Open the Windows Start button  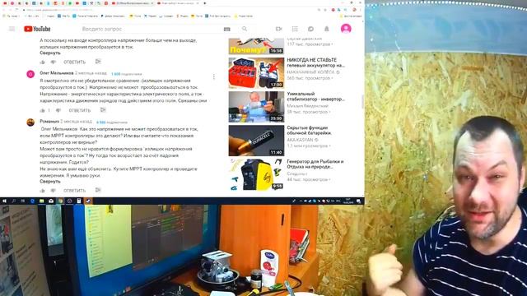[4, 201]
